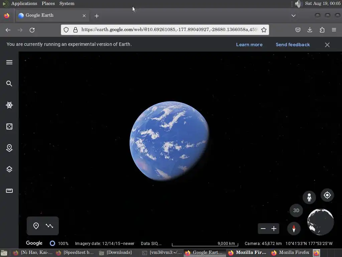The height and width of the screenshot is (257, 342).
Task: Click the Send feedback link
Action: 293,45
